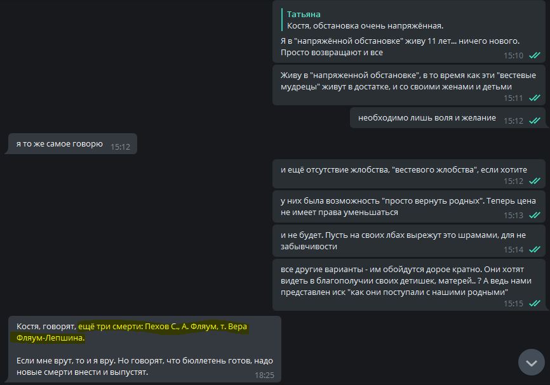Click read checkmarks on the 15:10 message
Viewport: 550px width, 385px height.
point(535,56)
